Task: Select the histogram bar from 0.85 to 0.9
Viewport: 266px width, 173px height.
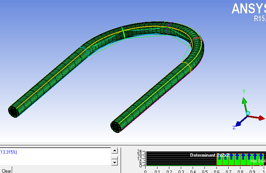Action: [249, 159]
